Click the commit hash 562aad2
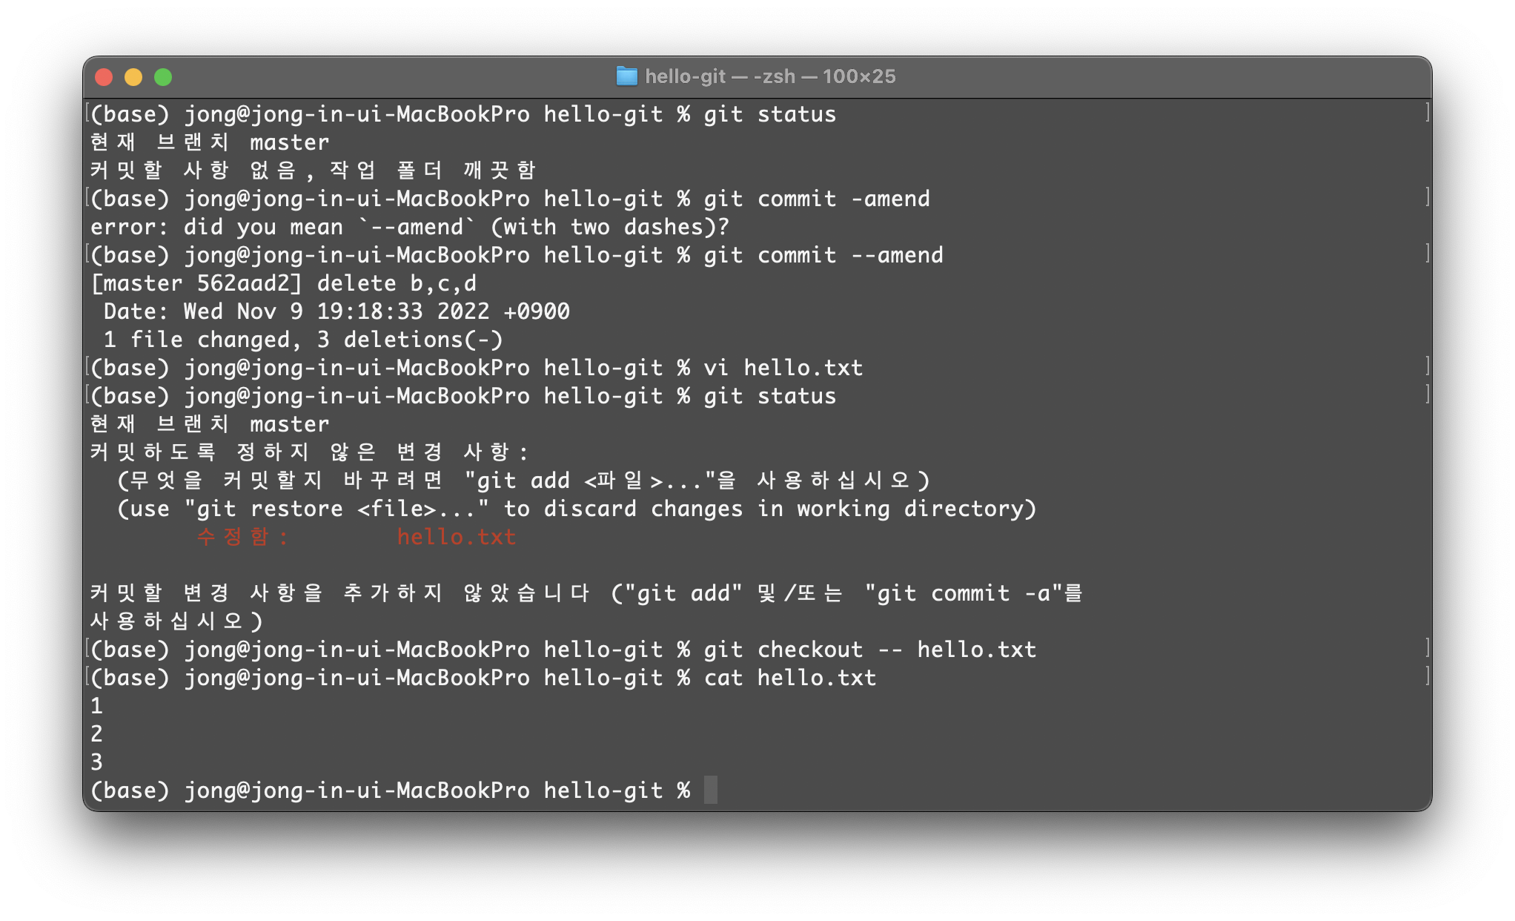This screenshot has width=1515, height=921. [x=243, y=283]
